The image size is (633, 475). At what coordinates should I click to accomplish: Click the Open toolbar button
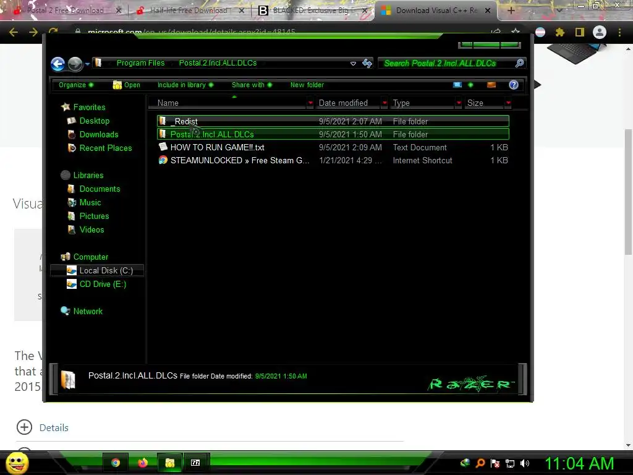[x=126, y=85]
